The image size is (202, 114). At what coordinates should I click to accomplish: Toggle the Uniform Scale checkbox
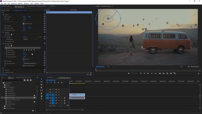coord(23,24)
